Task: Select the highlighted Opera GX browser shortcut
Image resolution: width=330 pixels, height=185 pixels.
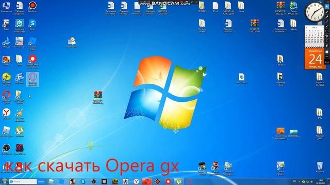Action: pyautogui.click(x=32, y=79)
